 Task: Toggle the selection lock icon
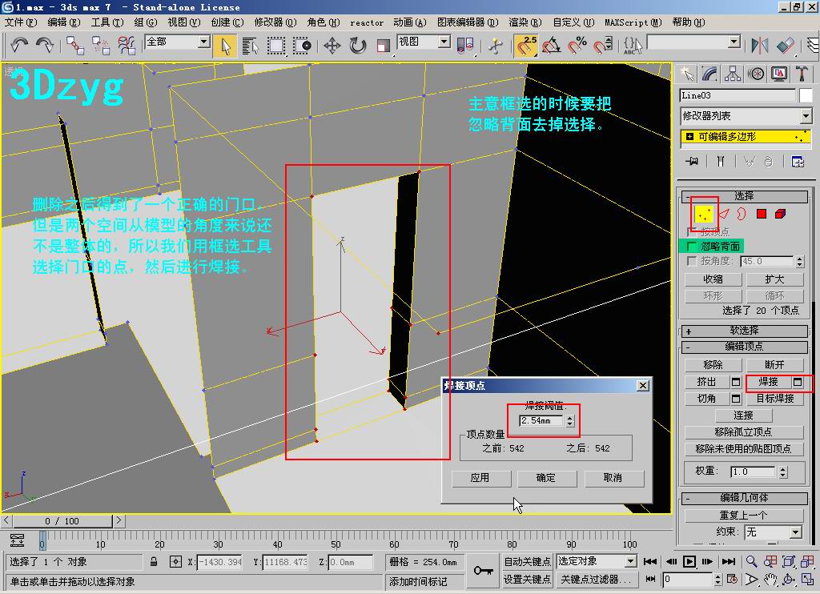pos(155,562)
